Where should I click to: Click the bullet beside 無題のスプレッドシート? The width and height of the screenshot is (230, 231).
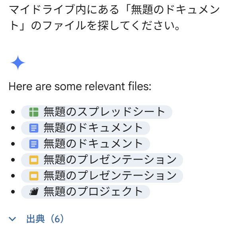(x=13, y=112)
